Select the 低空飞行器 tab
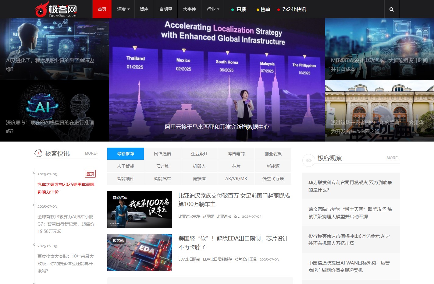434x284 pixels. [273, 179]
